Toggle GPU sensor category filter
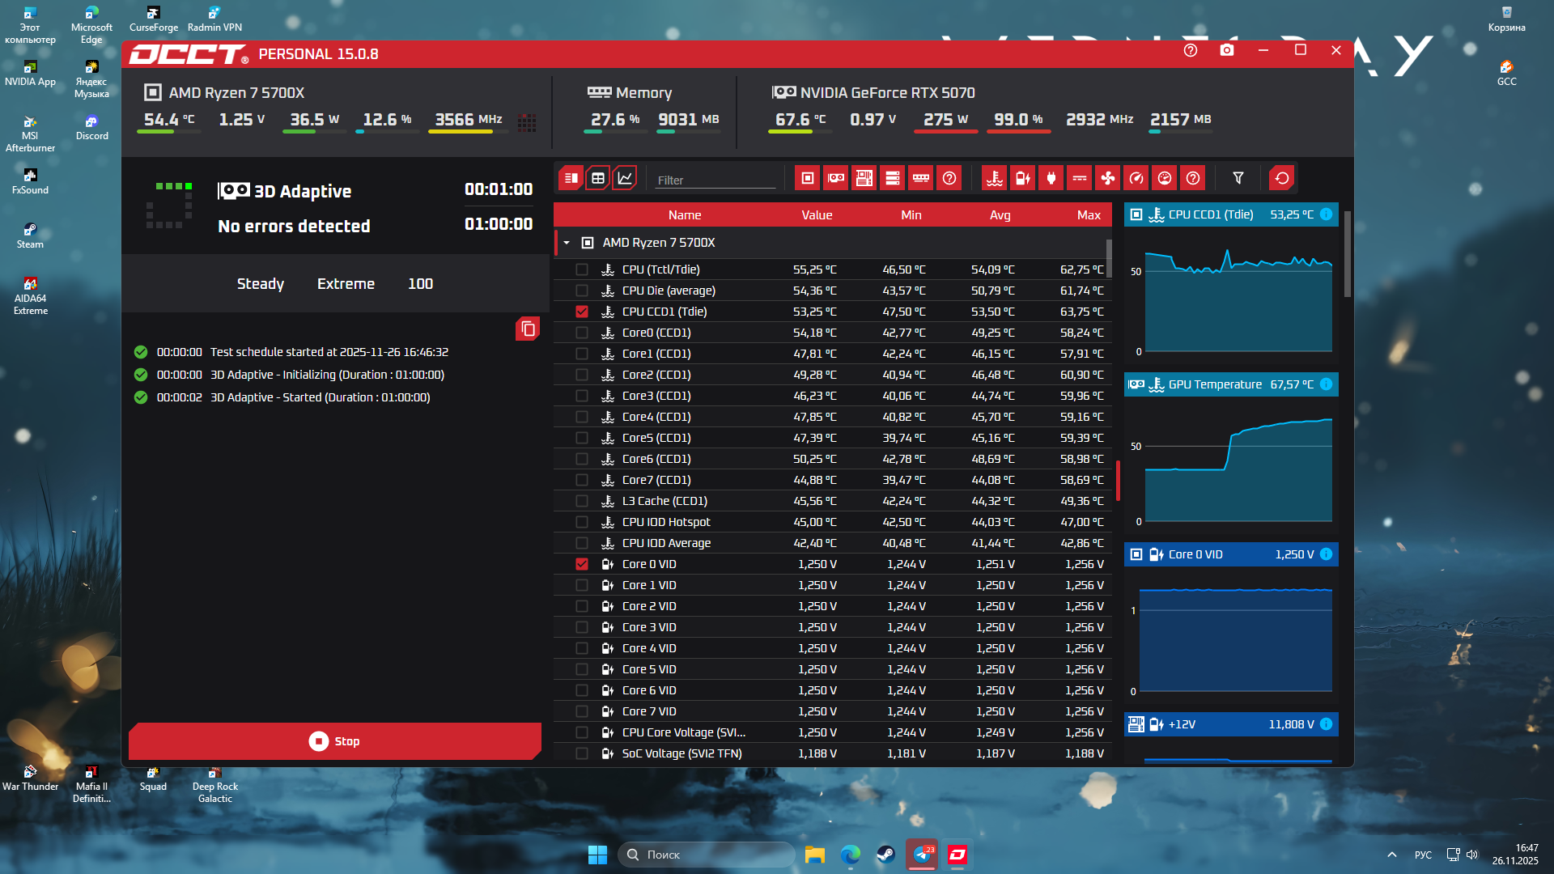This screenshot has width=1554, height=874. [x=835, y=178]
